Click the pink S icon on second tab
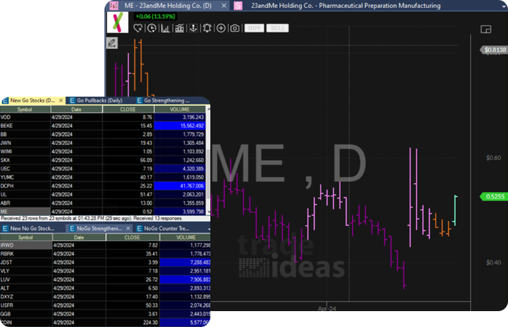 tap(238, 5)
